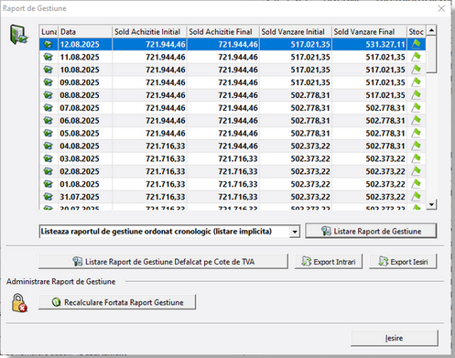This screenshot has width=455, height=358.
Task: Click green stock flag in 11.08.2025 row
Action: (417, 57)
